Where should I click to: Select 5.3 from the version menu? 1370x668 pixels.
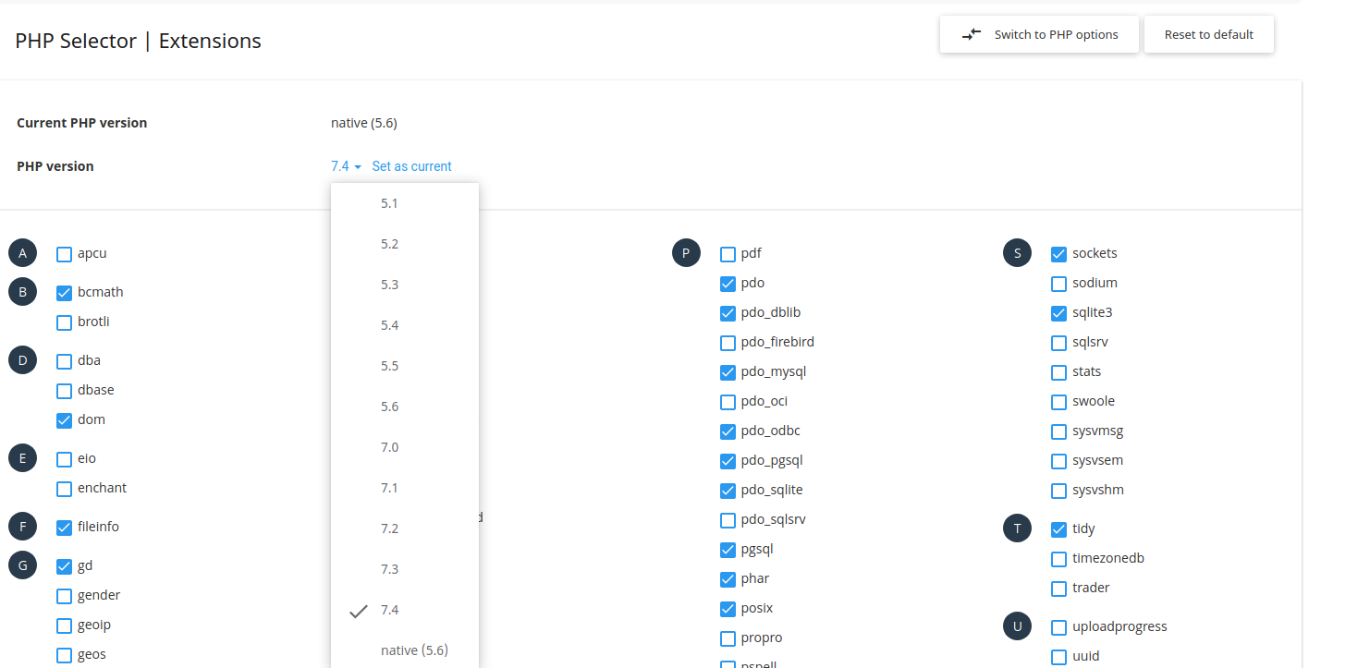click(x=389, y=284)
